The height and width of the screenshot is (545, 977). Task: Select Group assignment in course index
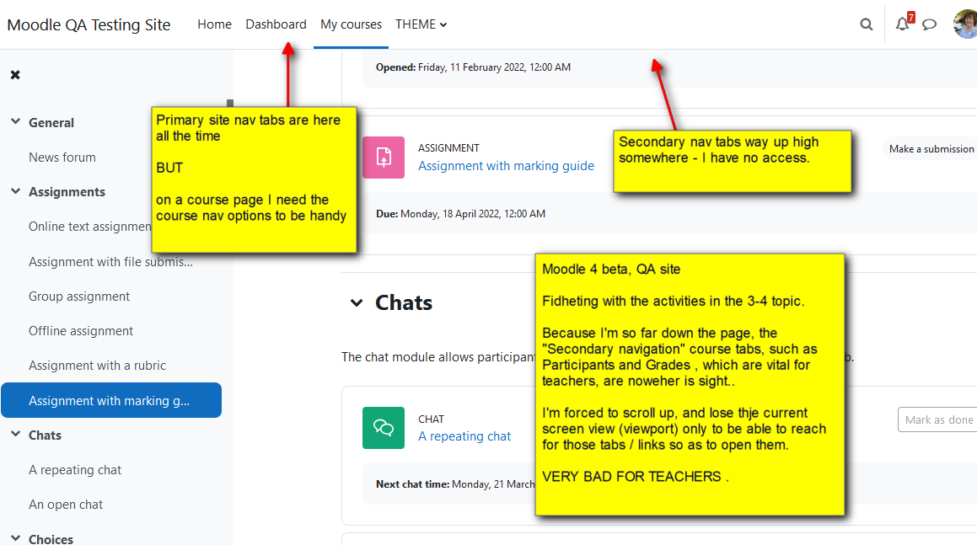79,297
